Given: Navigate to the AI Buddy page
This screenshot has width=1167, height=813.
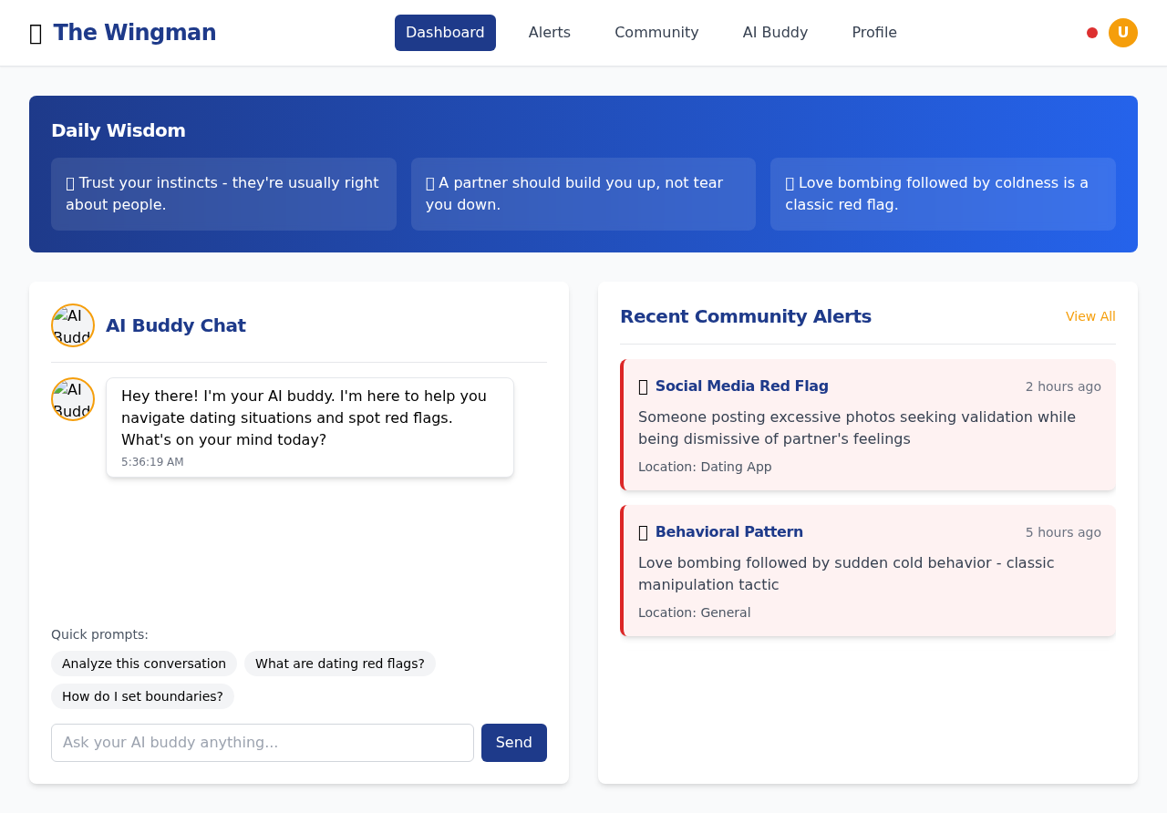Looking at the screenshot, I should point(774,33).
